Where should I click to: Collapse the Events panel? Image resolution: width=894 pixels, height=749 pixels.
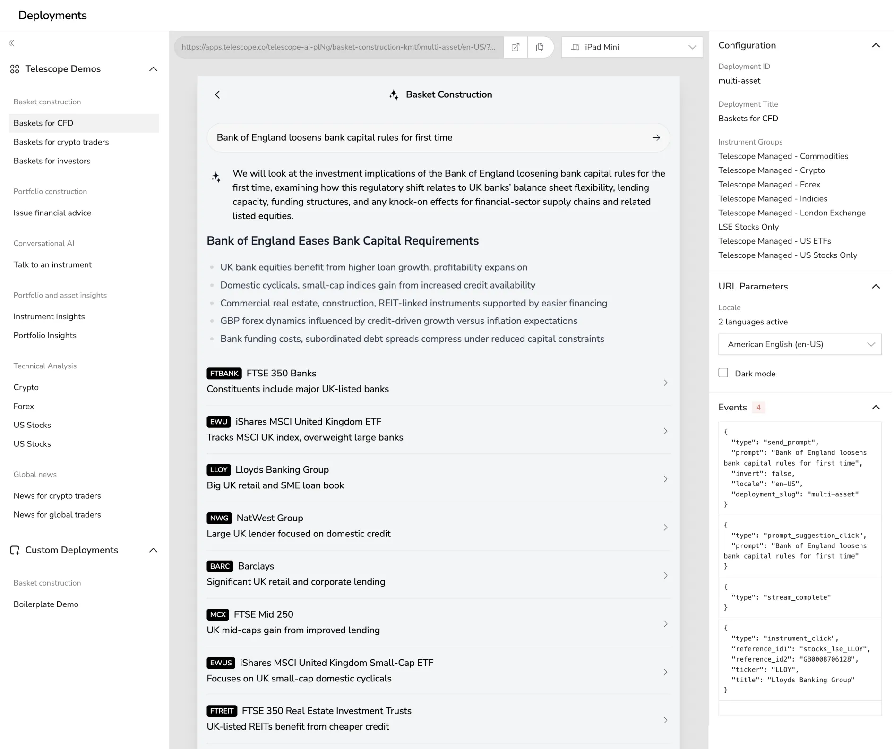(x=877, y=407)
